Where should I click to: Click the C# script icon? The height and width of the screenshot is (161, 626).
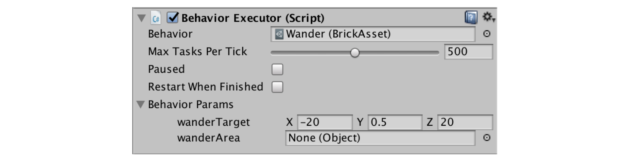[156, 18]
